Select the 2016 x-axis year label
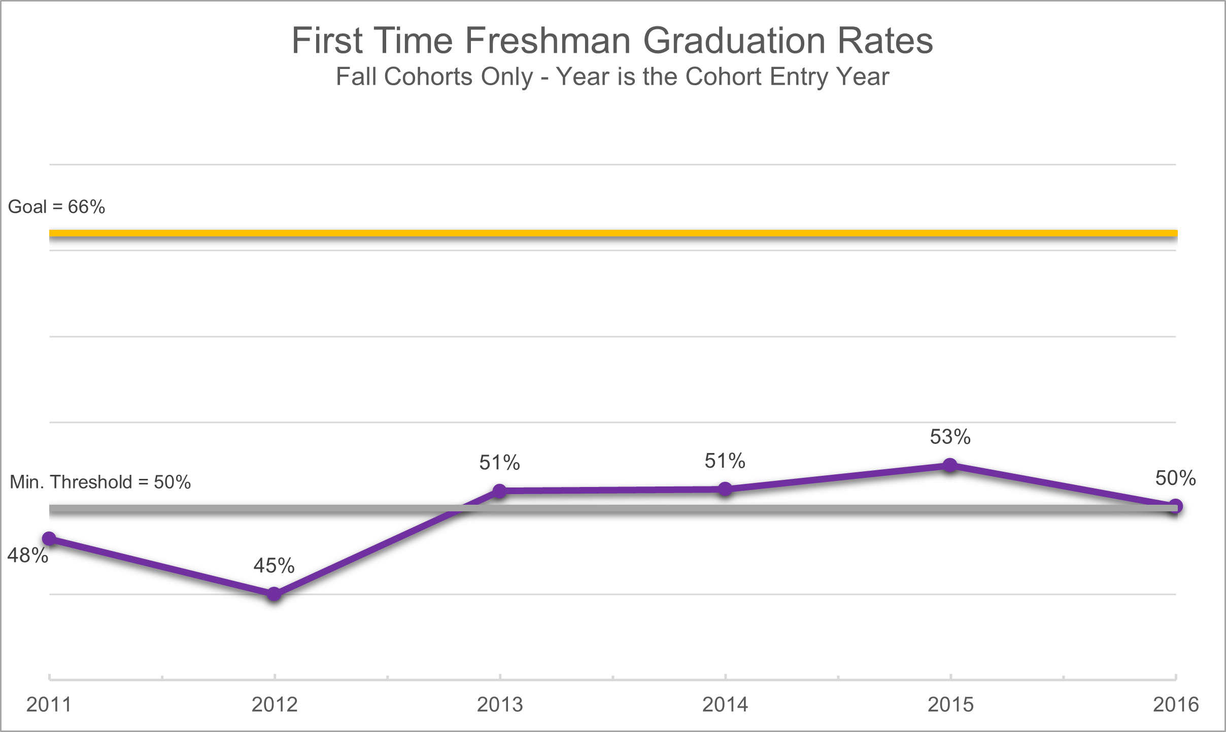 [1175, 705]
